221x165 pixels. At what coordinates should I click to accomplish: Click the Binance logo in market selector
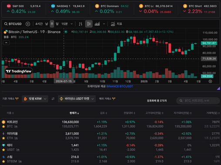click(x=61, y=99)
